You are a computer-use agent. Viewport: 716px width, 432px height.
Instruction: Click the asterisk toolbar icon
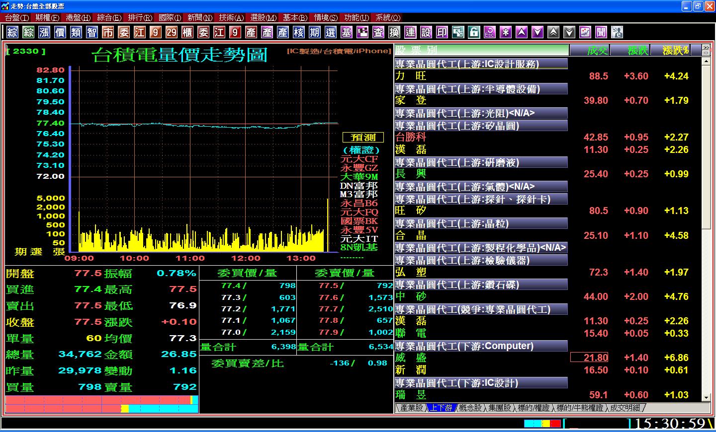506,32
